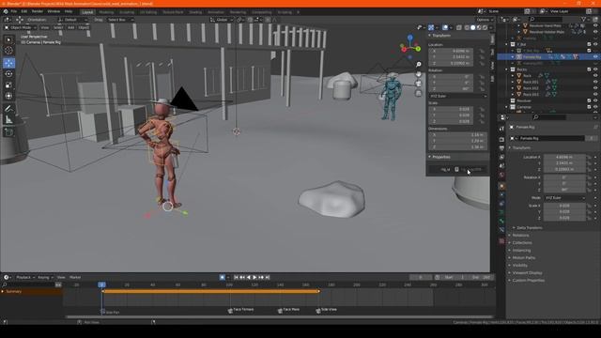Select the Select Box tool in toolbar
The image size is (601, 338).
click(x=8, y=39)
